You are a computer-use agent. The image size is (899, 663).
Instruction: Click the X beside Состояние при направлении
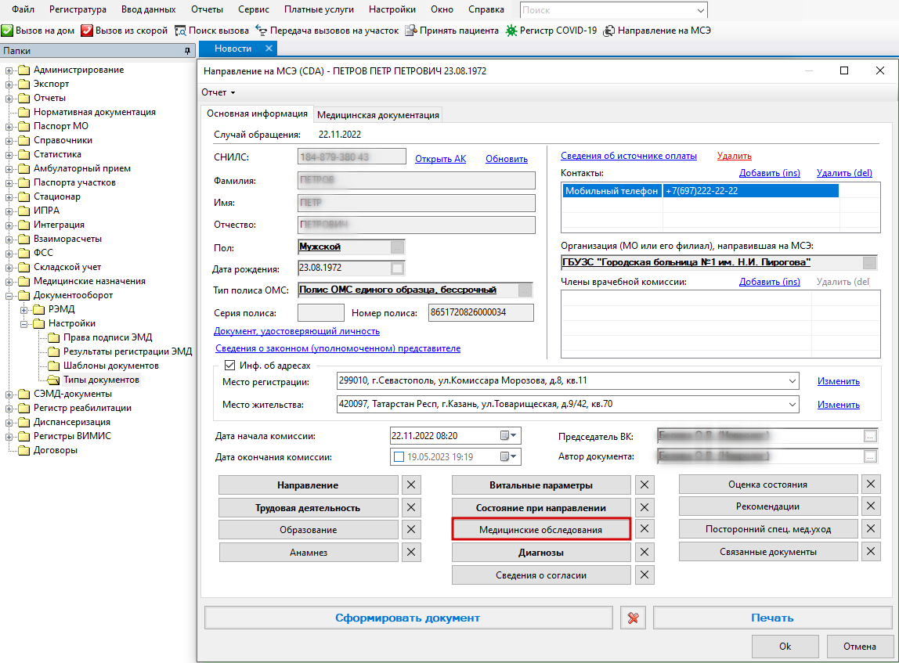[x=644, y=508]
